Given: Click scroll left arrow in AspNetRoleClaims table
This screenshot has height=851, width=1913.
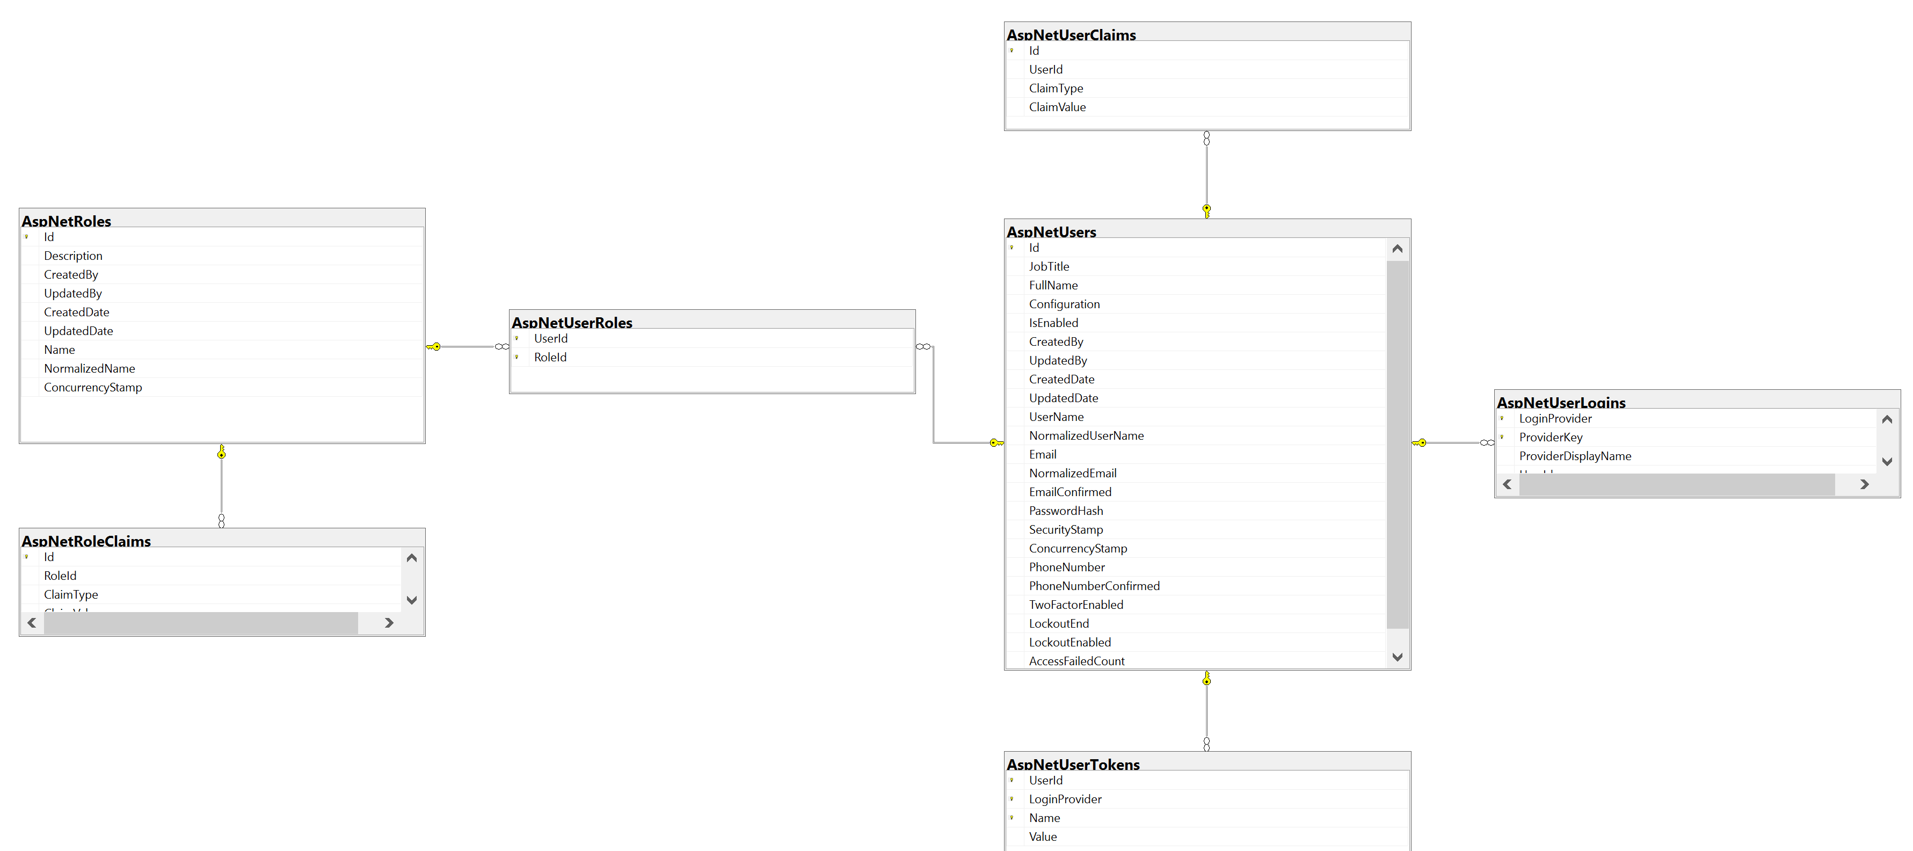Looking at the screenshot, I should coord(32,623).
